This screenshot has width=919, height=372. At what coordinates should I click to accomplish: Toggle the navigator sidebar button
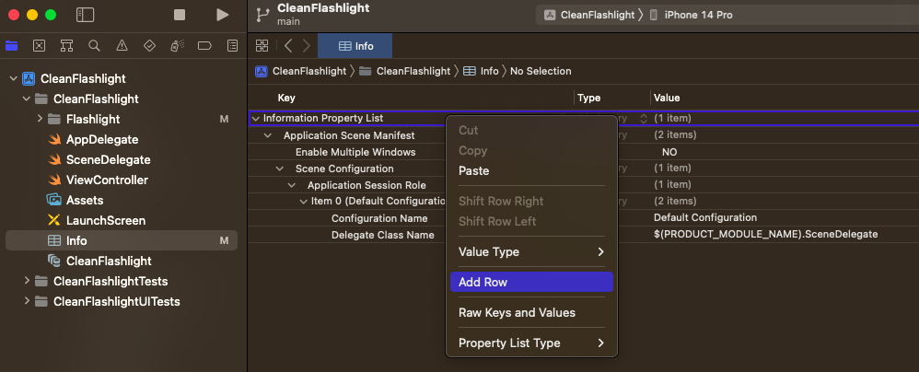point(85,15)
